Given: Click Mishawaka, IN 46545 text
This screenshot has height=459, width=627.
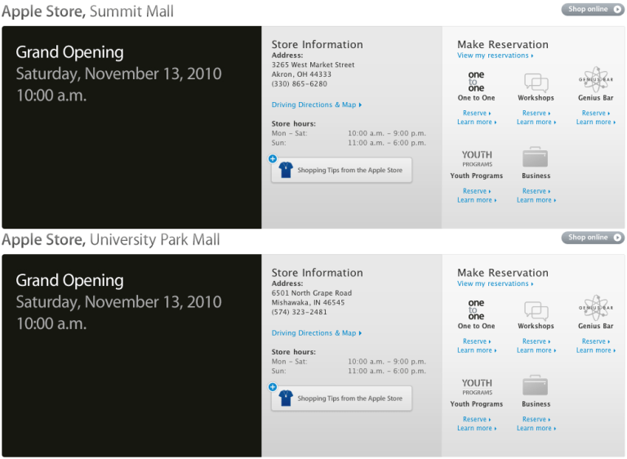Looking at the screenshot, I should click(308, 302).
